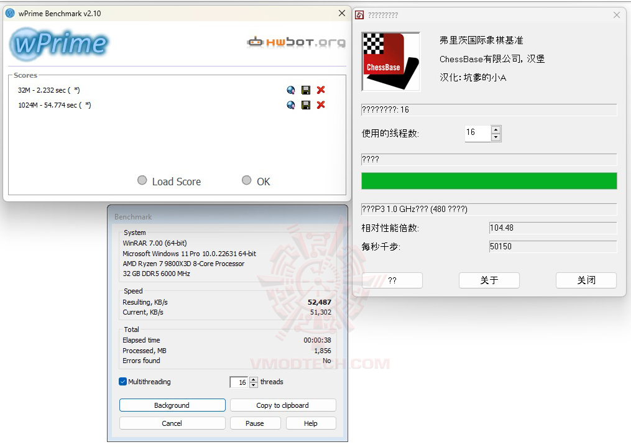The width and height of the screenshot is (631, 447).
Task: Click the green benchmark progress bar
Action: [x=489, y=181]
